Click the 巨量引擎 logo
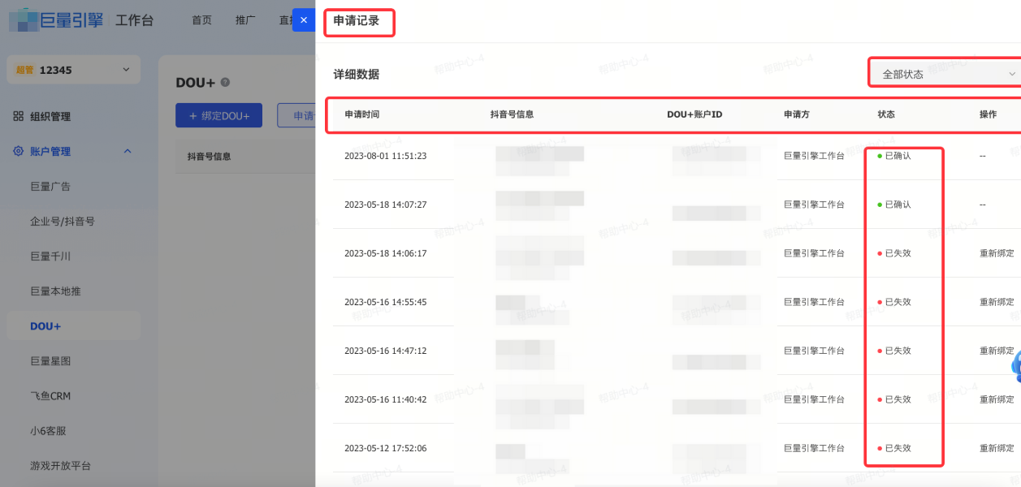 [56, 20]
